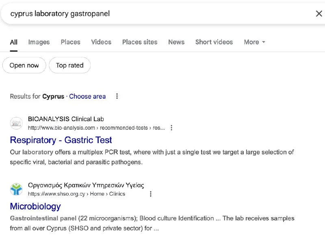This screenshot has height=246, width=325.
Task: Open the options dots beside the shso.org.cy URL
Action: (151, 194)
